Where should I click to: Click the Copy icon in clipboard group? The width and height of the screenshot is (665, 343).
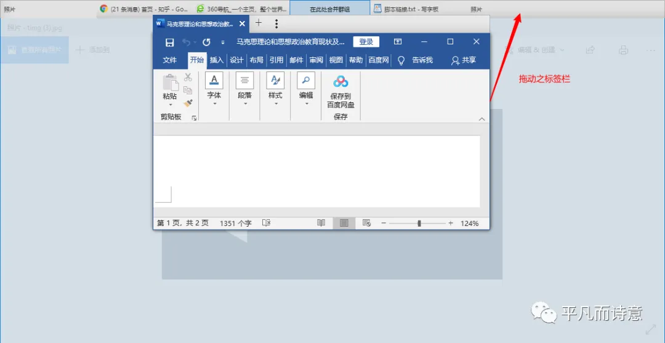pos(188,90)
